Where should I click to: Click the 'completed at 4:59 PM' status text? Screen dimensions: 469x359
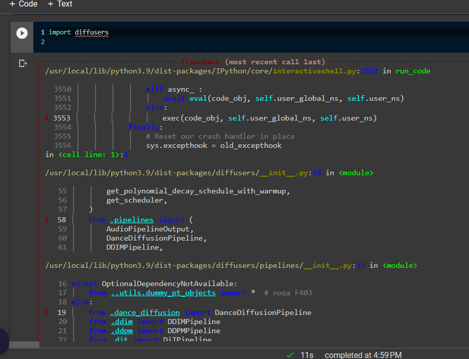[363, 355]
